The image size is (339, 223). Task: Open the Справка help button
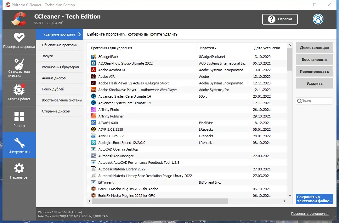pyautogui.click(x=280, y=19)
